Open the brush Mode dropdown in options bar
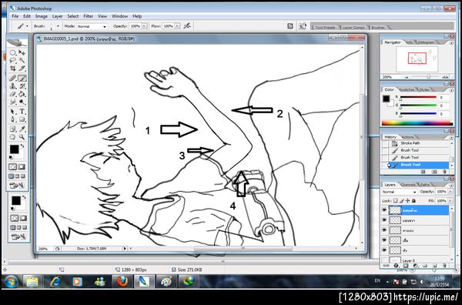 click(x=105, y=26)
